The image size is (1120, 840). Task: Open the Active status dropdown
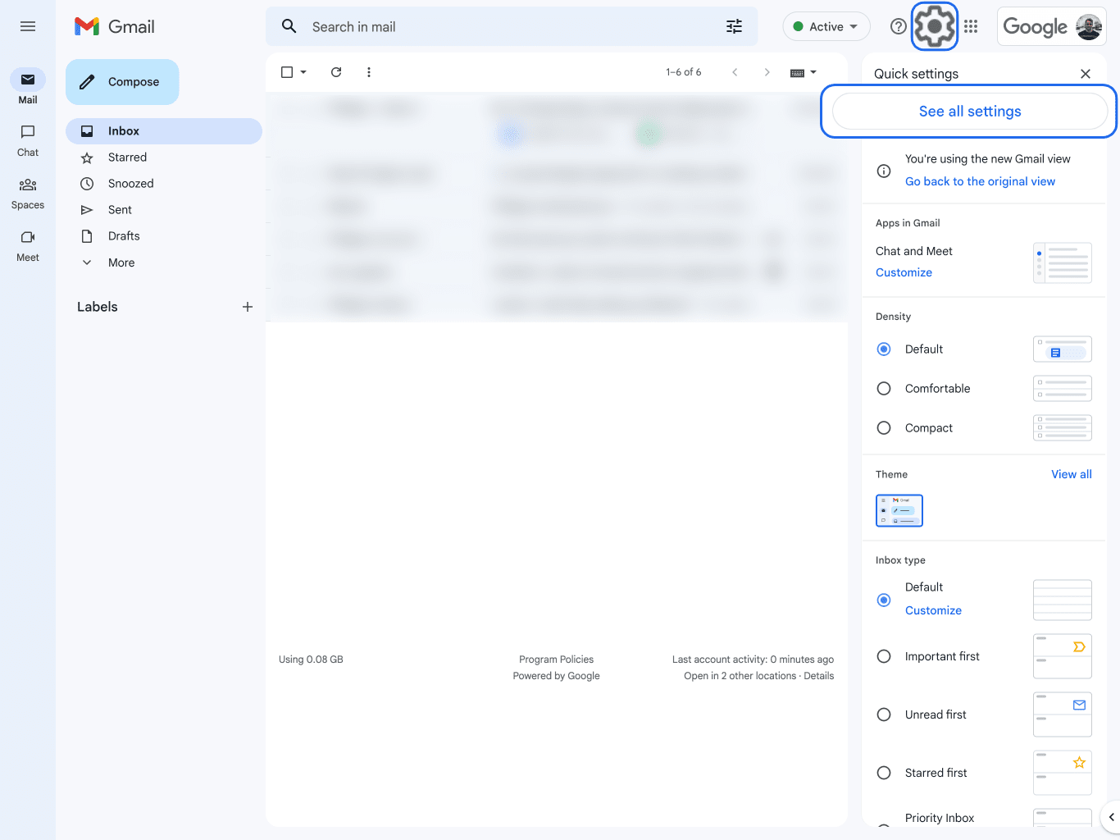[826, 26]
